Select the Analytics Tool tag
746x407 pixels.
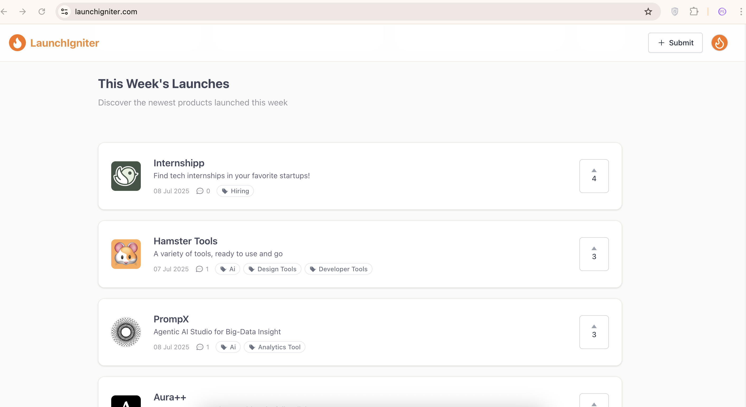[x=274, y=347]
